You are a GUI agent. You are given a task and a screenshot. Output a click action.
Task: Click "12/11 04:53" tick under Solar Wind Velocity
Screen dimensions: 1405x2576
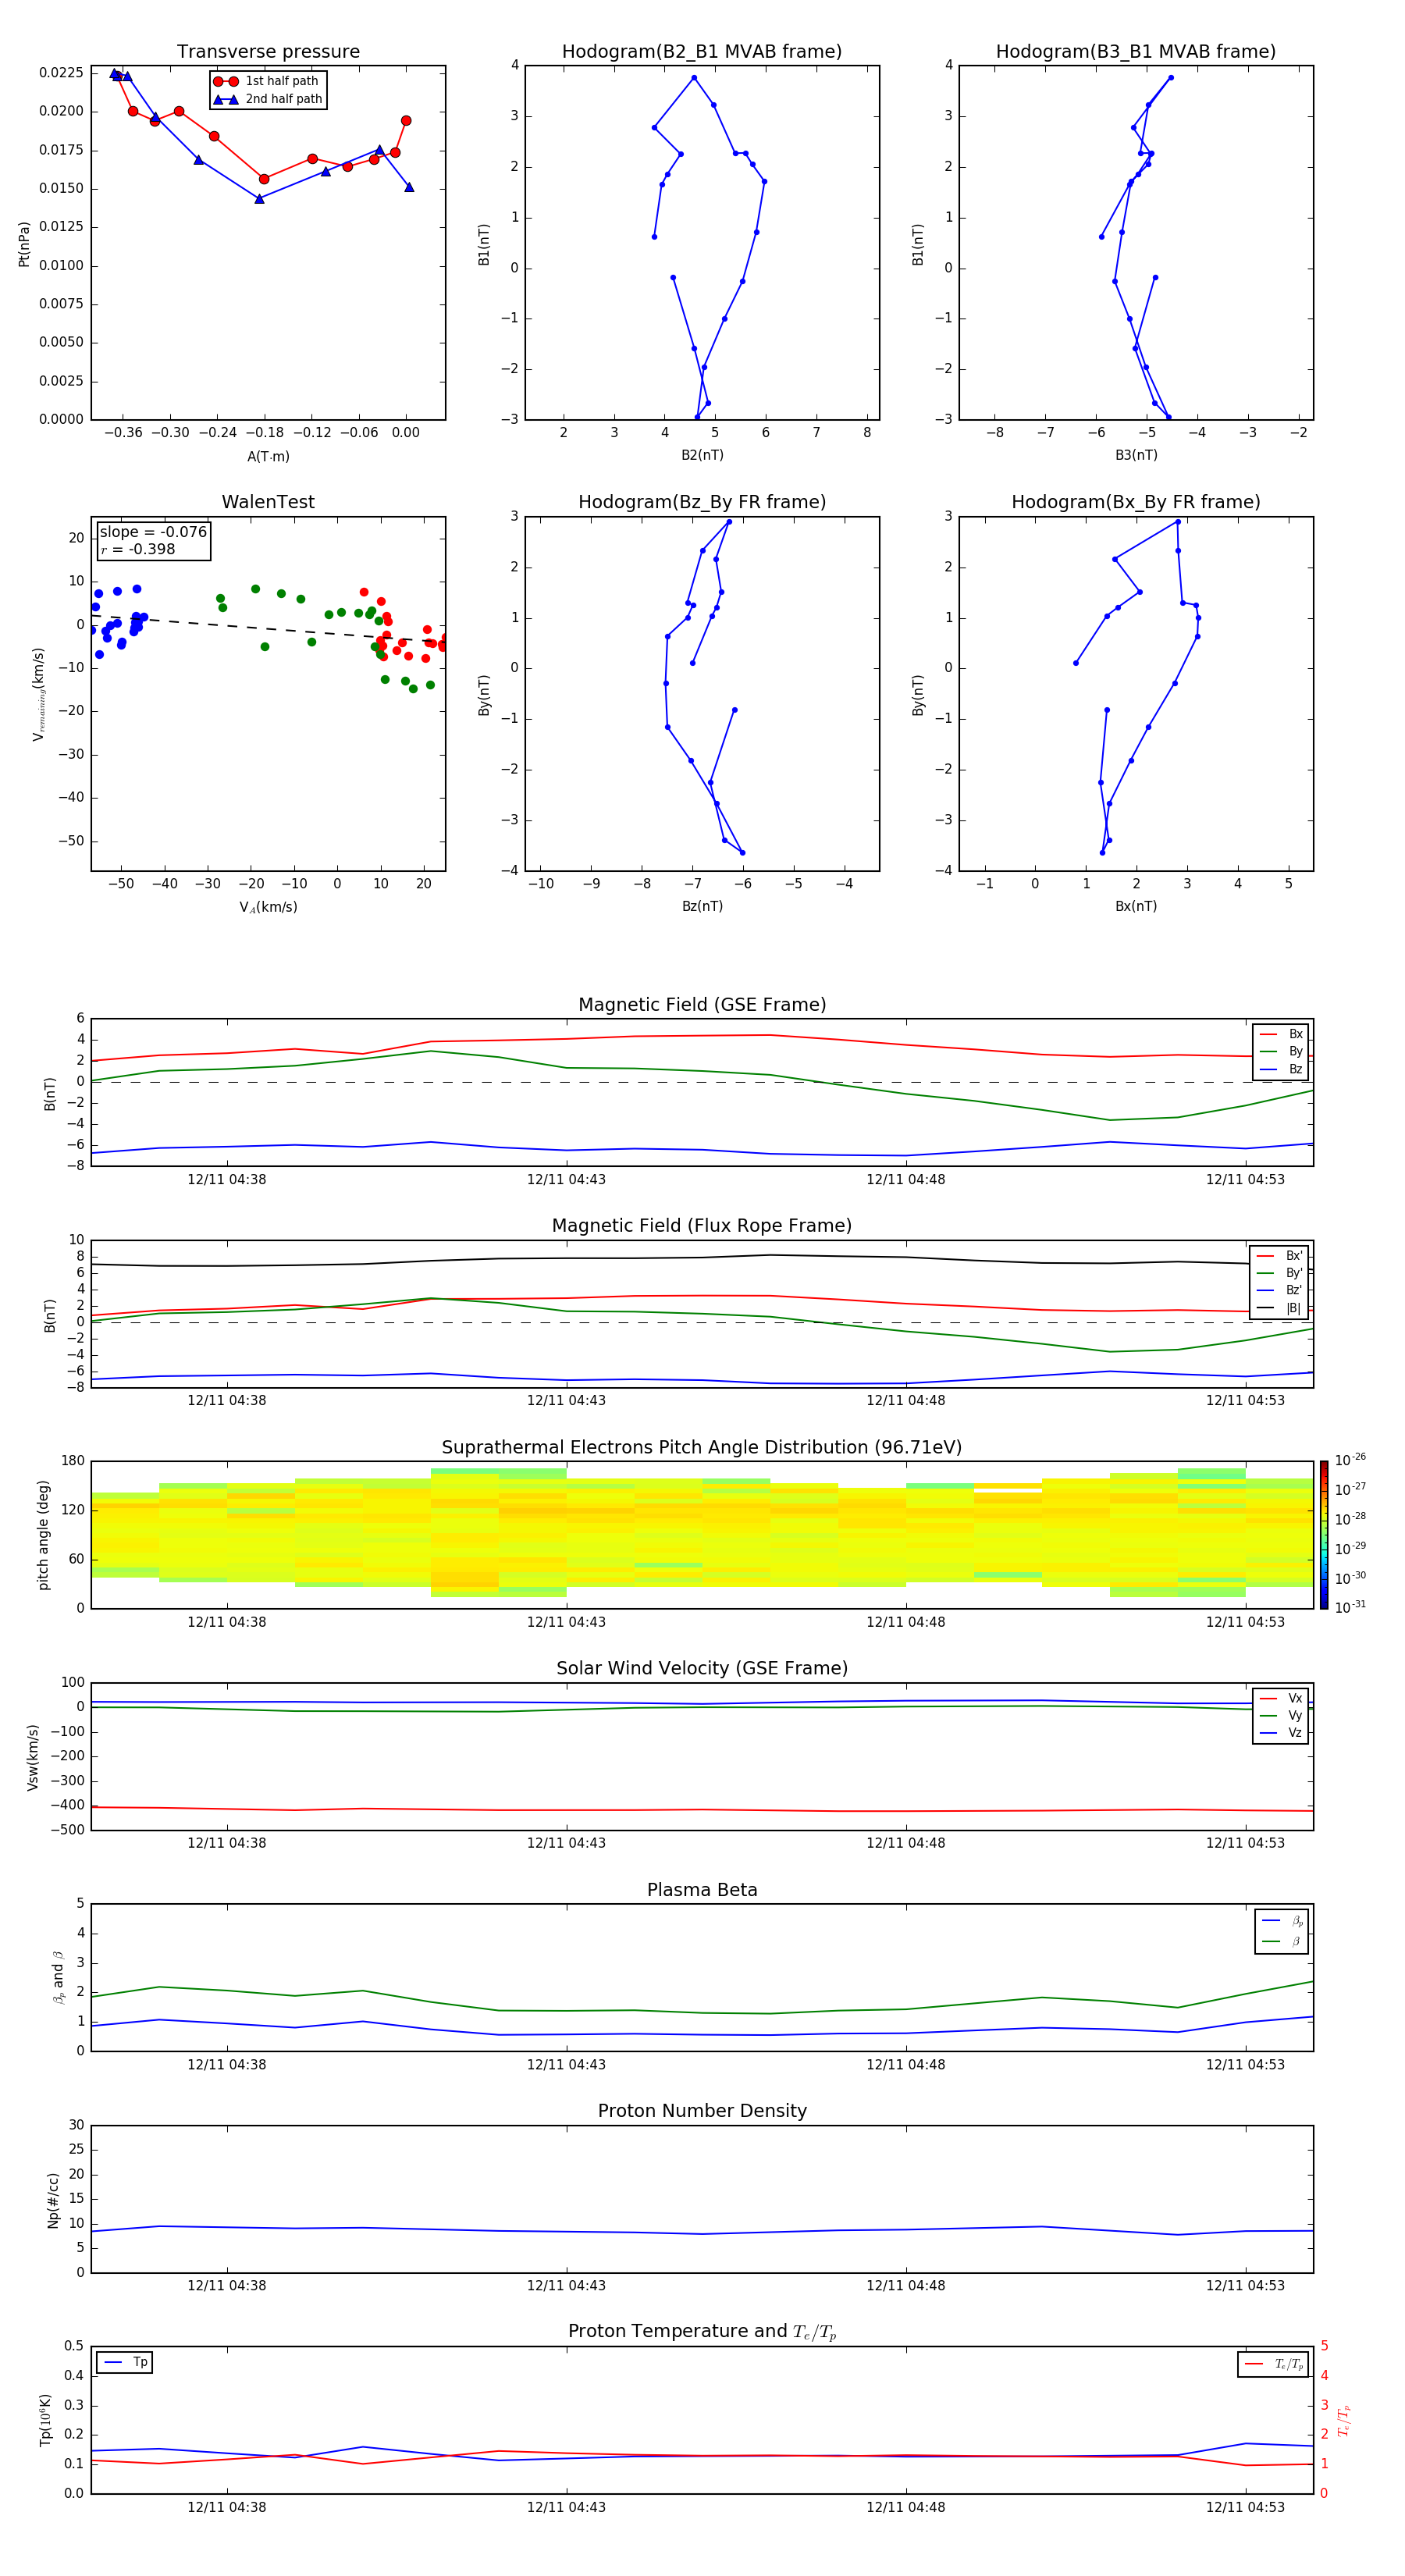point(1245,1843)
